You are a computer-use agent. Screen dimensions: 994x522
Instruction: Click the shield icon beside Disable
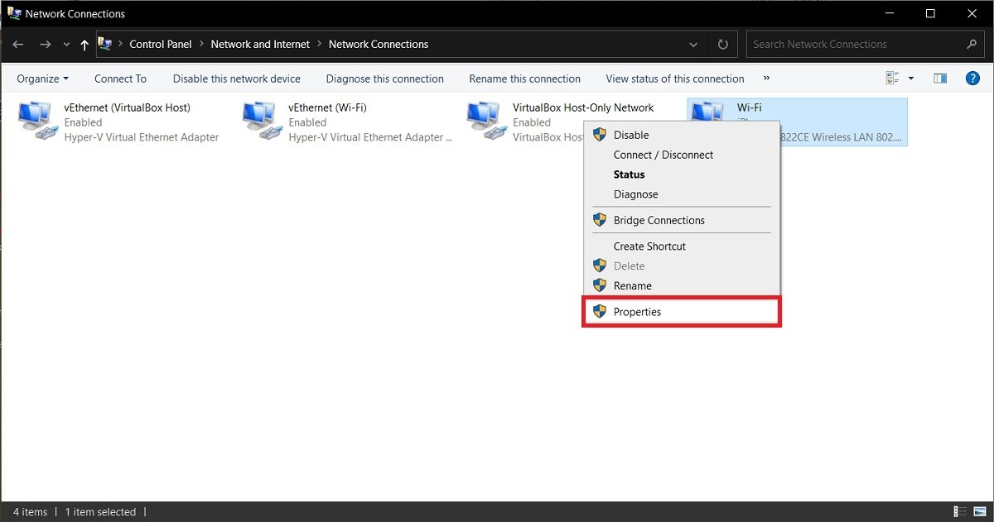[x=600, y=135]
